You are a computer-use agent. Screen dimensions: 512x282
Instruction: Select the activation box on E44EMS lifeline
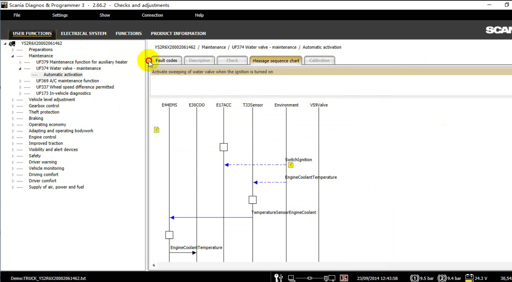(x=169, y=235)
